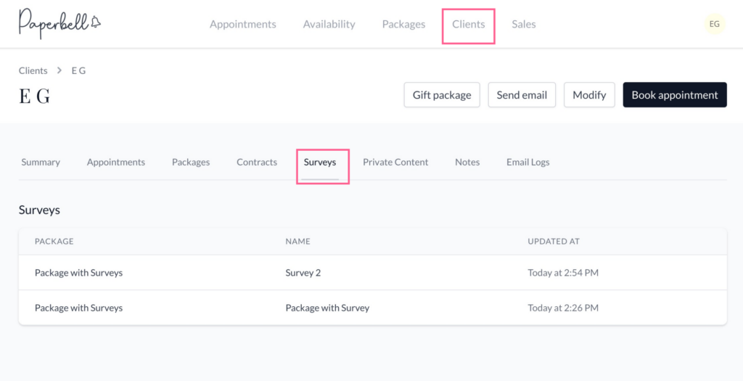This screenshot has width=743, height=381.
Task: Click the Paperbell logo
Action: point(59,23)
